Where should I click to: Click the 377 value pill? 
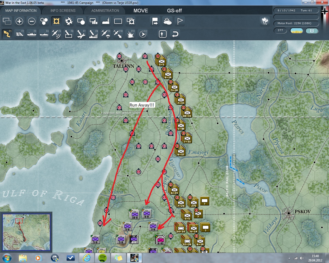(x=280, y=30)
